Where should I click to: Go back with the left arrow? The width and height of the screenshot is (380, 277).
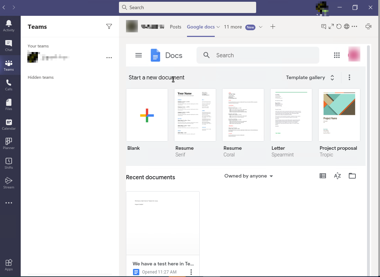click(x=4, y=7)
